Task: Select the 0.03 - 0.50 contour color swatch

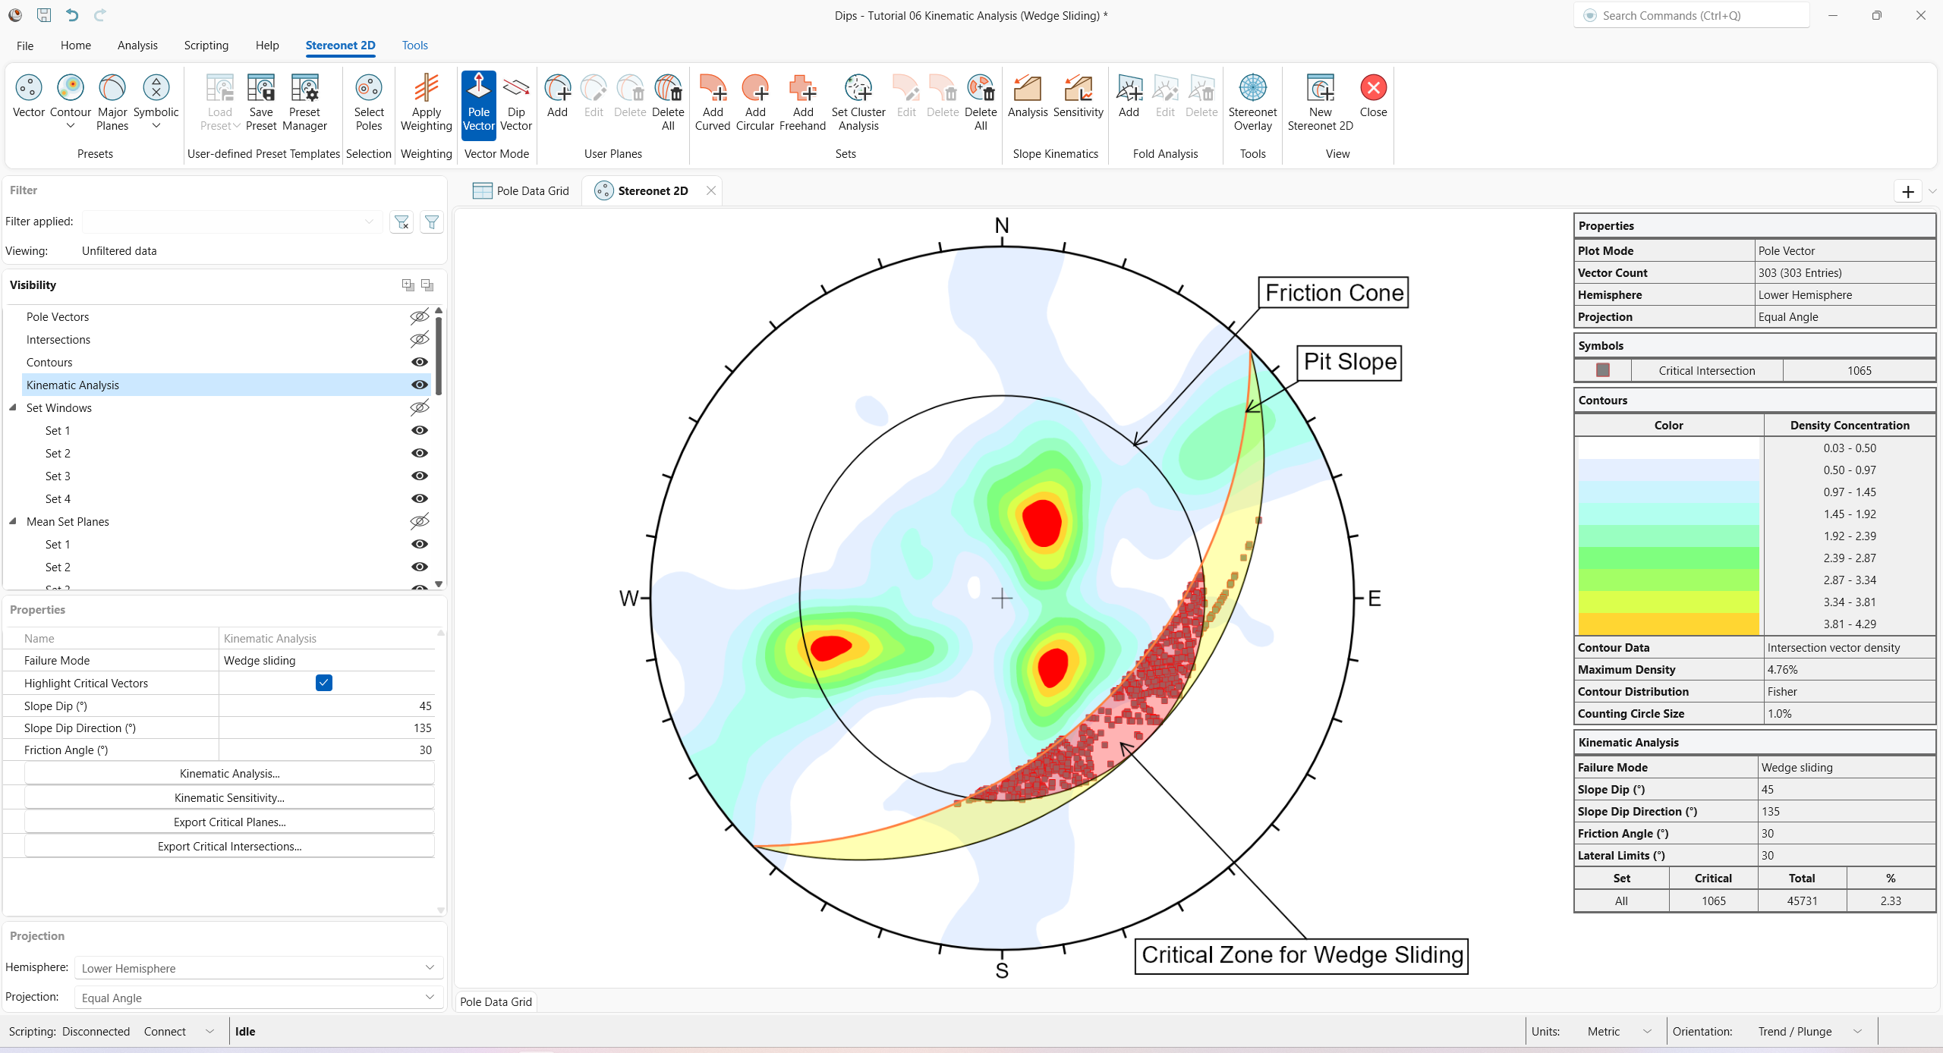Action: [x=1667, y=448]
